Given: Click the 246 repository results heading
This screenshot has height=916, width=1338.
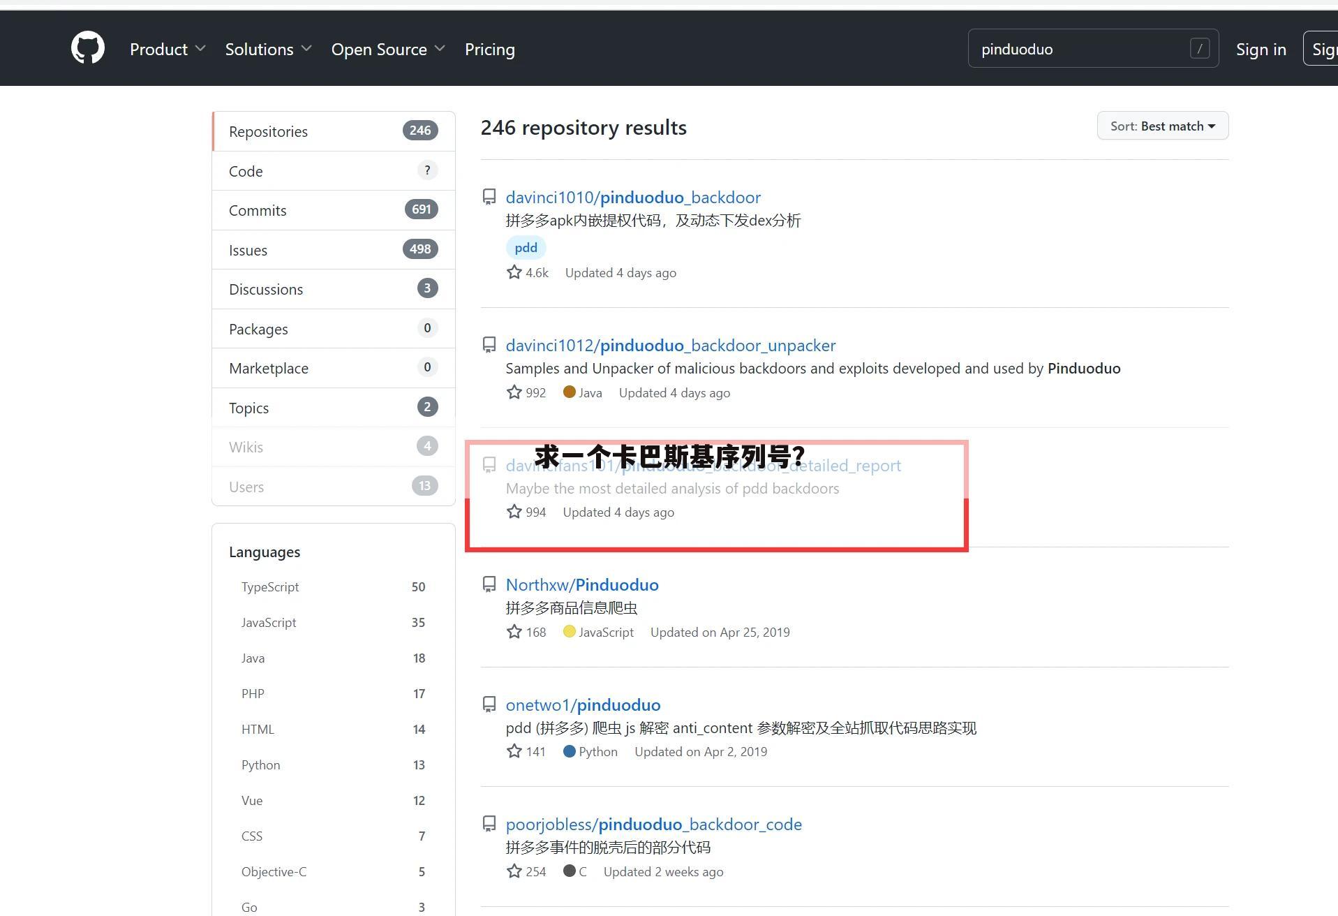Looking at the screenshot, I should coord(583,128).
